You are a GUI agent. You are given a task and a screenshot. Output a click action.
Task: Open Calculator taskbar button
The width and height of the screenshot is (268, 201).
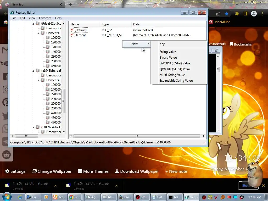(x=158, y=197)
